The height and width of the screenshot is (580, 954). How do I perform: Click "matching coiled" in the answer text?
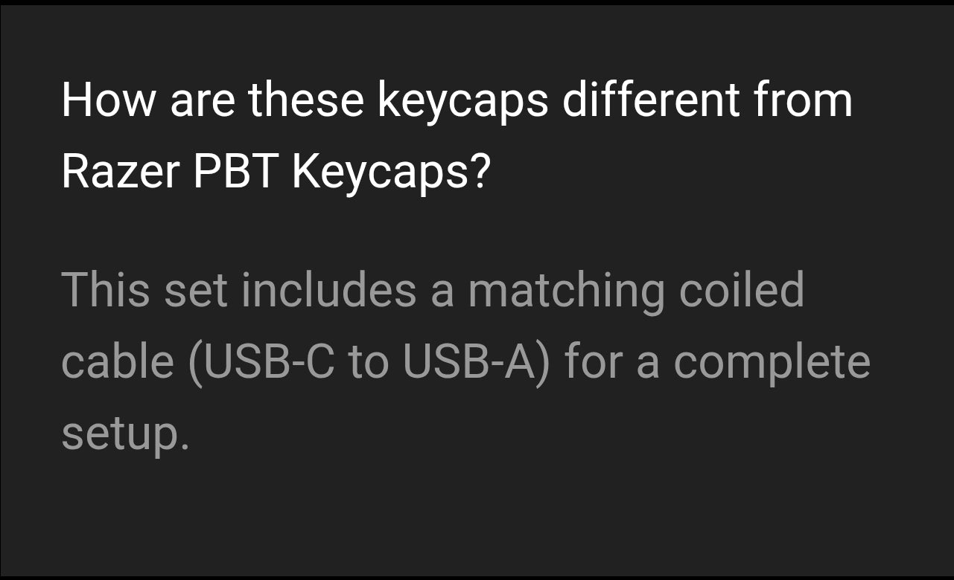(635, 290)
